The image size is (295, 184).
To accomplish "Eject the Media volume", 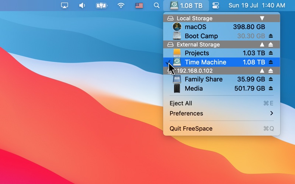I will (x=271, y=88).
